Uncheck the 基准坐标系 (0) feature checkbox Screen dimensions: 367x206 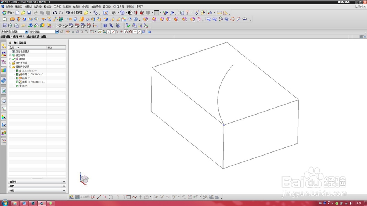pyautogui.click(x=17, y=71)
